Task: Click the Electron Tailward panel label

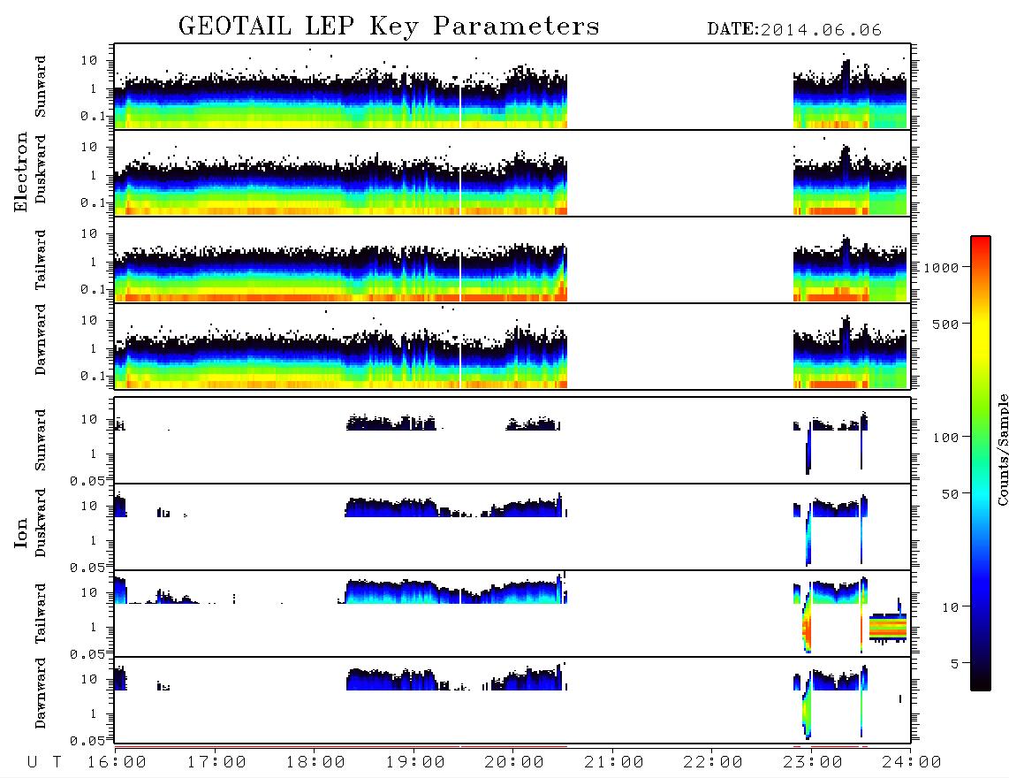Action: pyautogui.click(x=40, y=260)
